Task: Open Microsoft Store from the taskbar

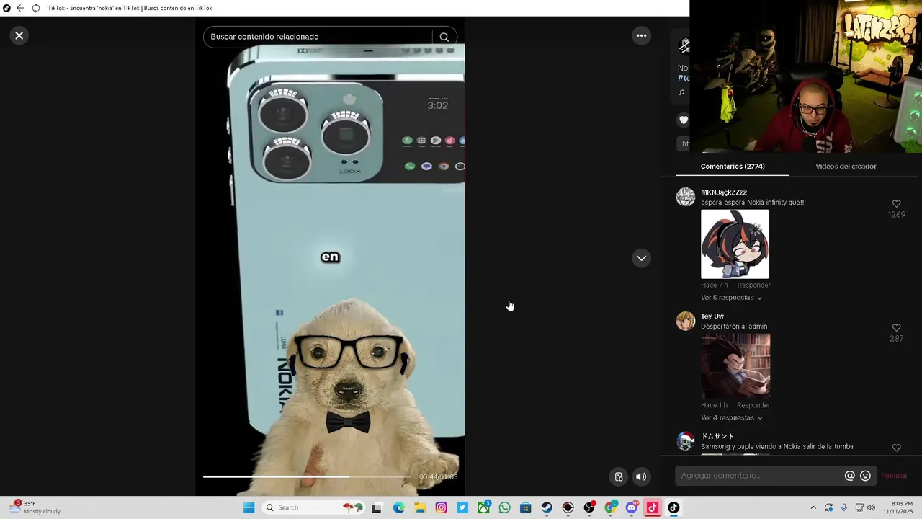Action: click(x=526, y=508)
